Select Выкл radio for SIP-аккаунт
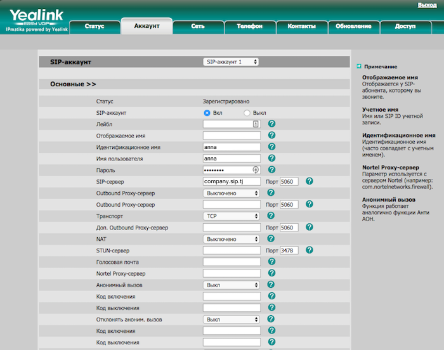Image resolution: width=444 pixels, height=350 pixels. point(247,113)
